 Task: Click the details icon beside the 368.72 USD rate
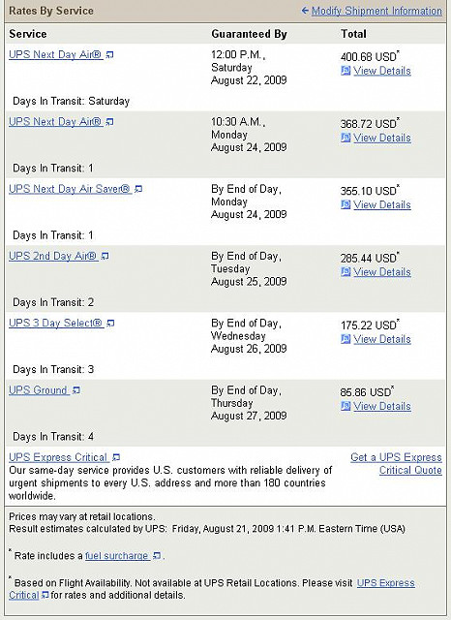(346, 138)
